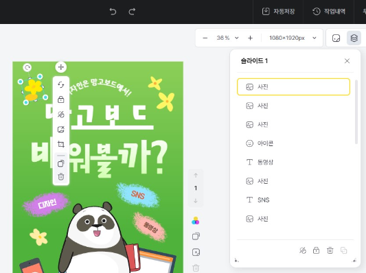Redo the last action
This screenshot has height=273, width=366.
tap(132, 12)
